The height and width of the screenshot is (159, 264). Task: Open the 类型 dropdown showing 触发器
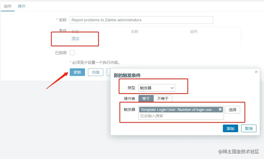(157, 88)
